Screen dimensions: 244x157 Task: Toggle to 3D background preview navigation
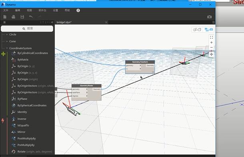[x=197, y=30]
